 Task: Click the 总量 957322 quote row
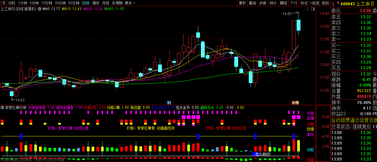(351, 91)
